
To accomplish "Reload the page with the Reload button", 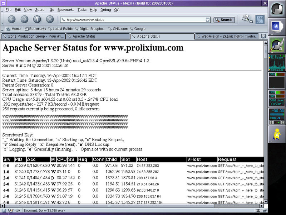I will tap(37, 19).
